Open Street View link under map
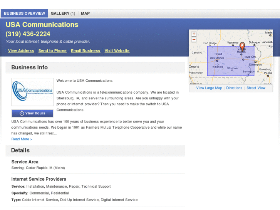This screenshot has height=210, width=280. pos(256,88)
